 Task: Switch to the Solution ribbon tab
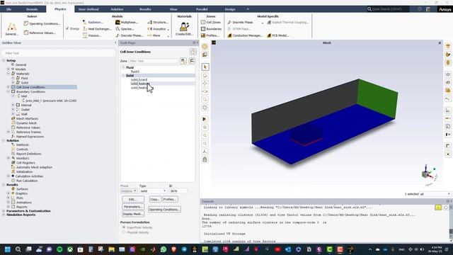pos(117,9)
